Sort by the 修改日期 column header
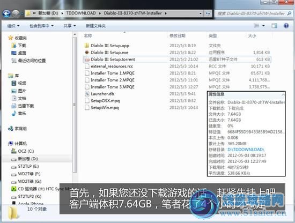Screen dimensions: 295x223 177,36
